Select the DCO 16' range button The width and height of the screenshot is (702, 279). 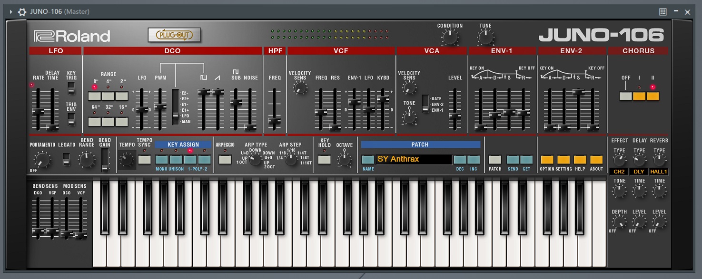tap(121, 122)
